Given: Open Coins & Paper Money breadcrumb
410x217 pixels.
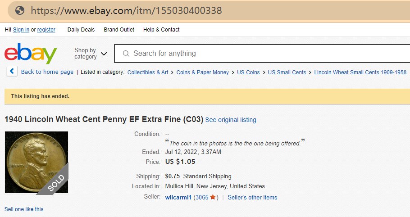Looking at the screenshot, I should tap(202, 72).
